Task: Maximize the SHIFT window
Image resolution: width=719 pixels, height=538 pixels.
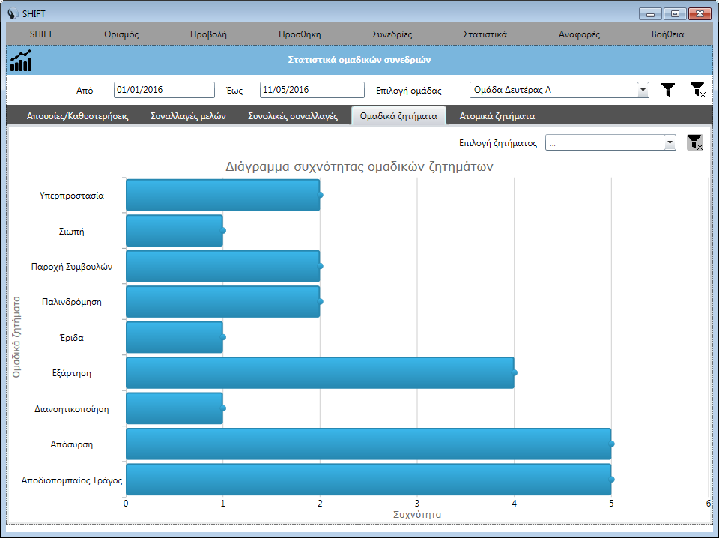Action: pyautogui.click(x=675, y=14)
